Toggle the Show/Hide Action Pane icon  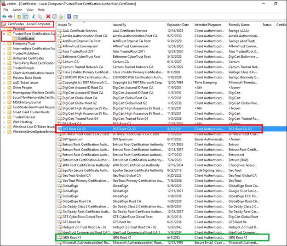(x=75, y=17)
